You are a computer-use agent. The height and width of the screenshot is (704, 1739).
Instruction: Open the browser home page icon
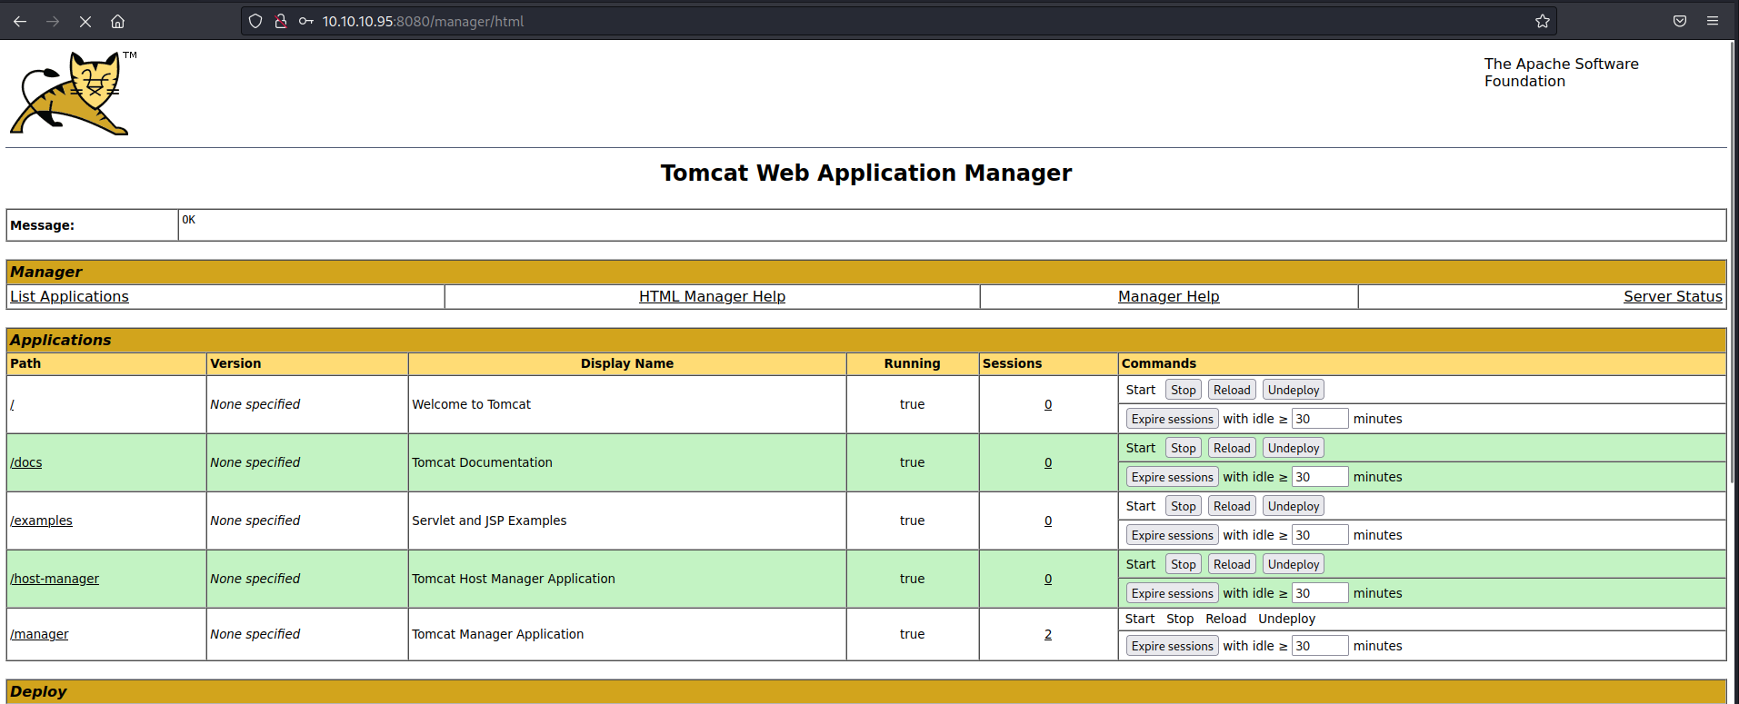click(117, 21)
